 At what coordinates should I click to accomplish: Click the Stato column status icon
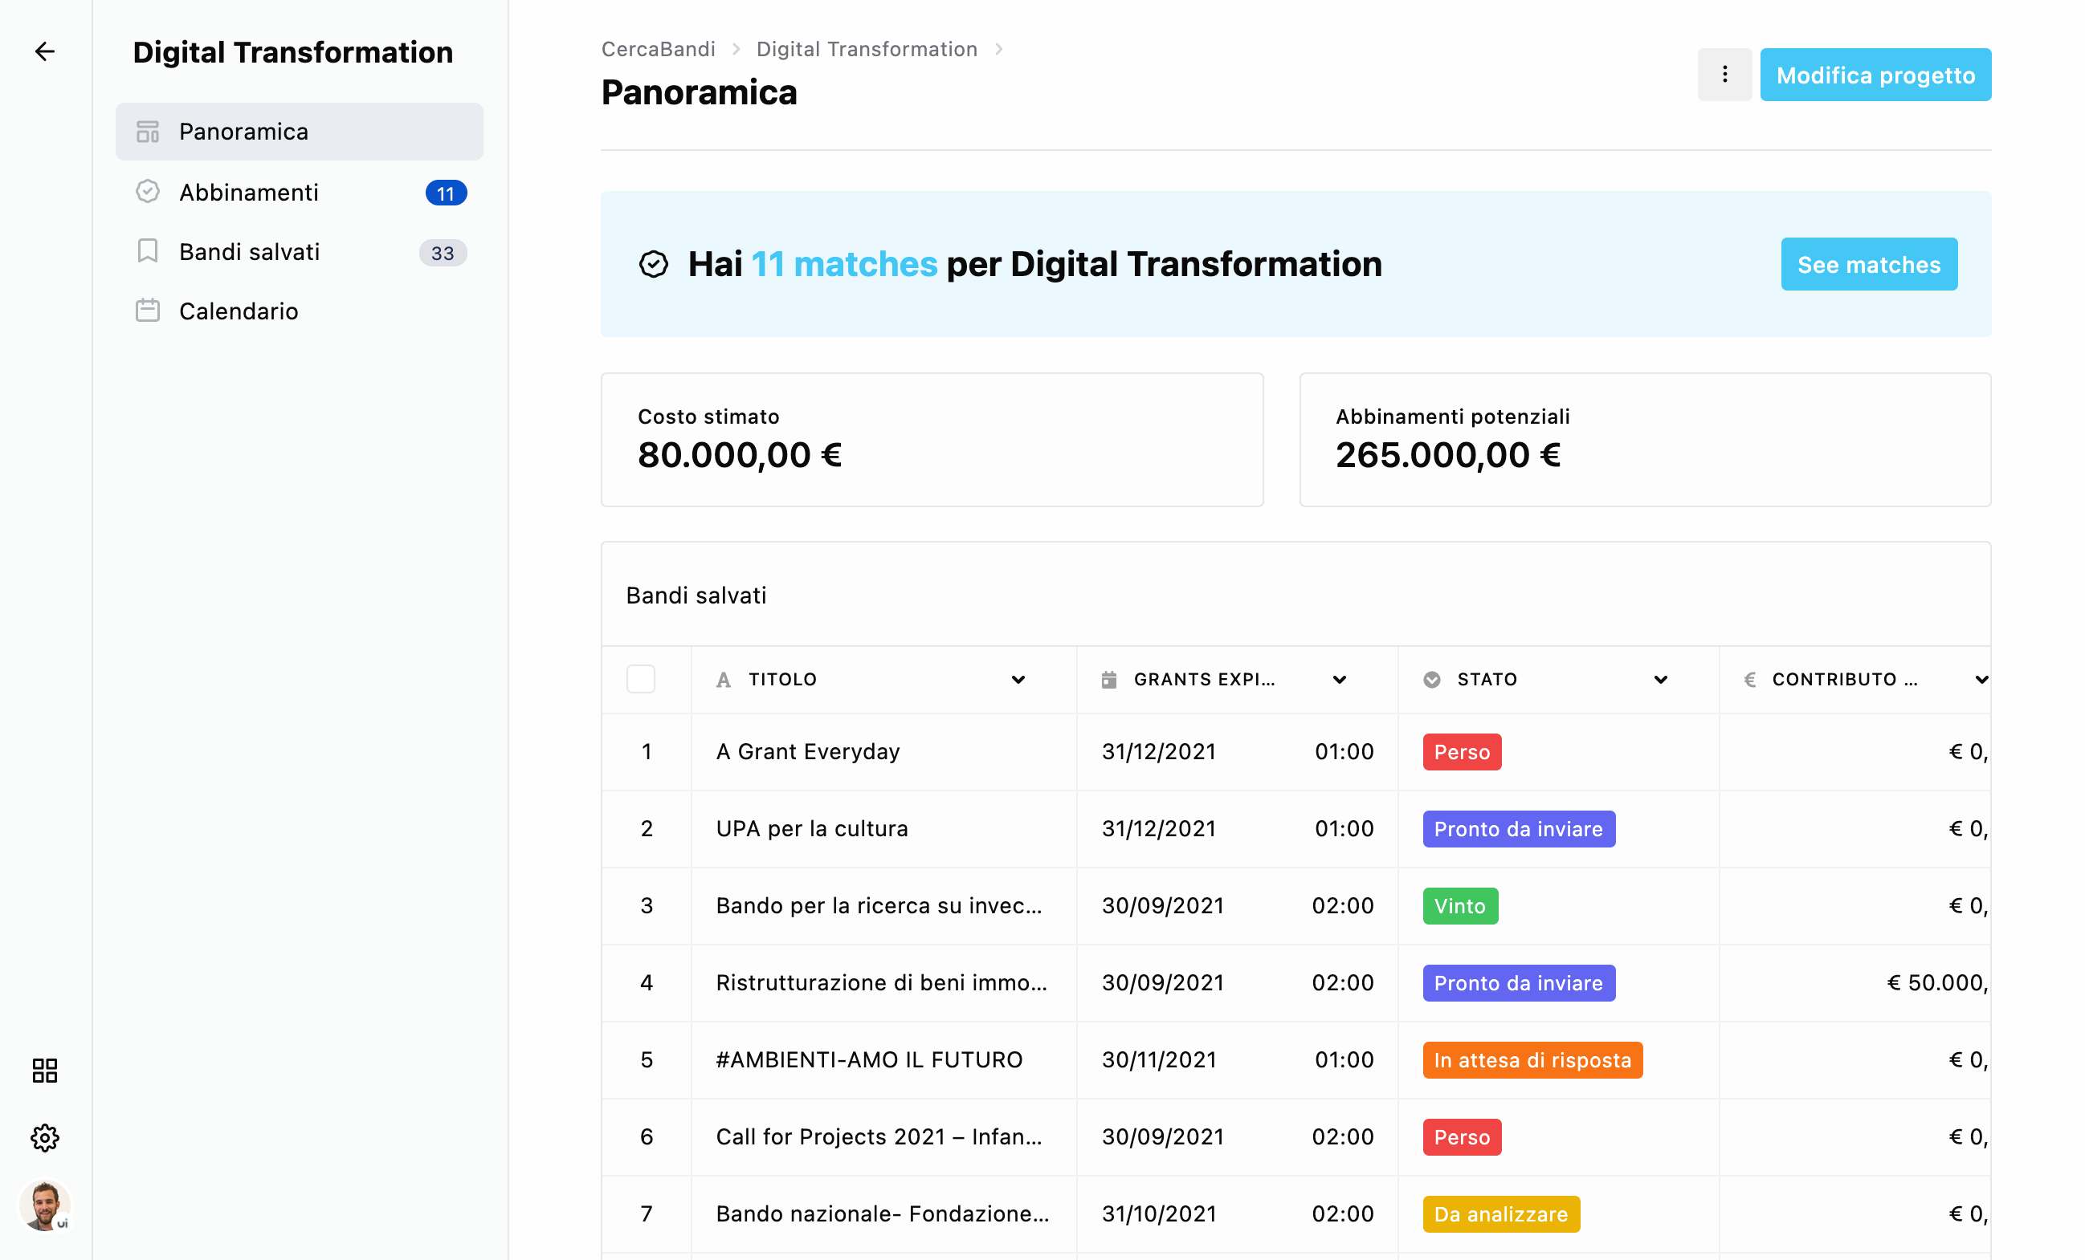click(1432, 680)
